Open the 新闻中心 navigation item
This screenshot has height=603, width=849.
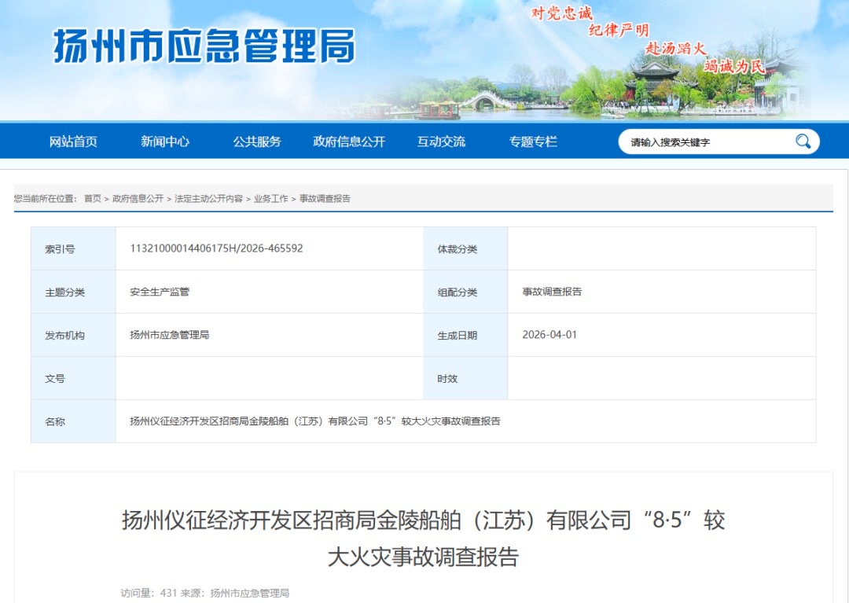point(165,142)
